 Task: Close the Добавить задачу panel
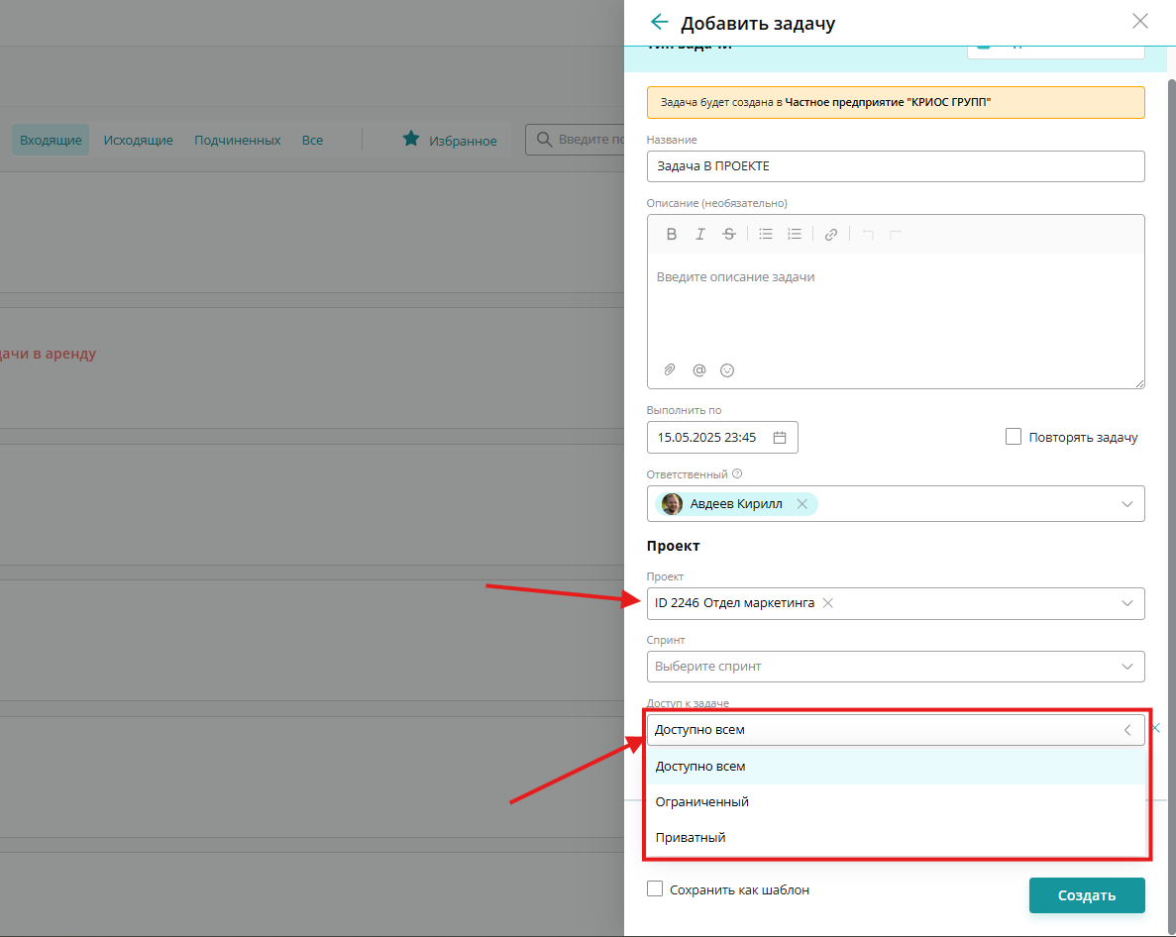tap(1139, 21)
